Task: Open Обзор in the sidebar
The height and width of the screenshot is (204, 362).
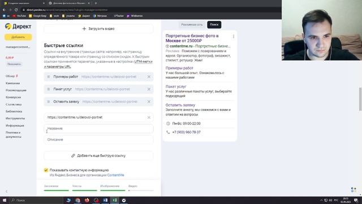Action: tap(10, 76)
